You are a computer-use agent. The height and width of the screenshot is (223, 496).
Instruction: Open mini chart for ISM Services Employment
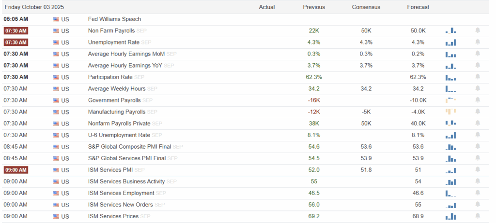pos(450,193)
